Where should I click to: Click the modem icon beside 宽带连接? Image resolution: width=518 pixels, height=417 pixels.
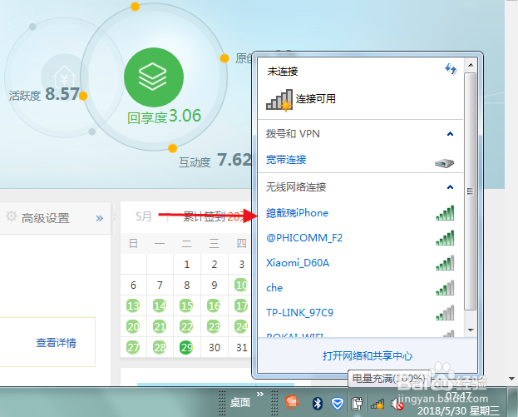click(x=444, y=162)
